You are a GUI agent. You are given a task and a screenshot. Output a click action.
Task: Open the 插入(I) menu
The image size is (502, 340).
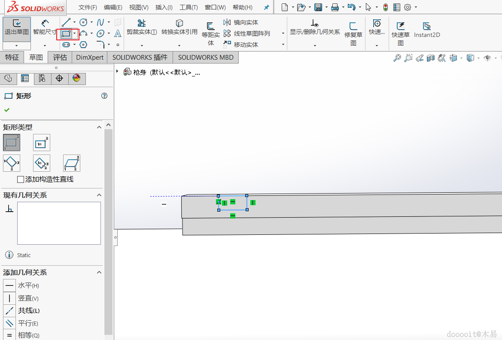[164, 7]
